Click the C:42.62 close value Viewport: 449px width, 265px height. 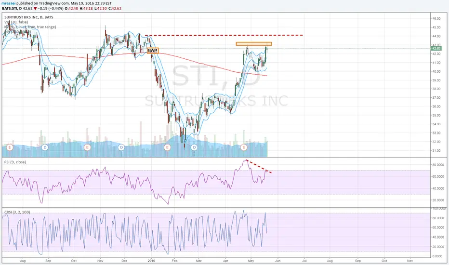pos(115,9)
